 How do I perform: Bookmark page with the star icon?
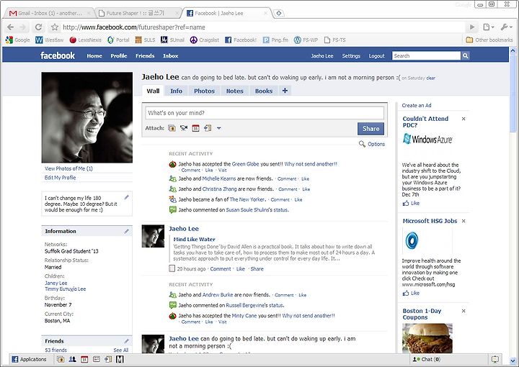55,27
